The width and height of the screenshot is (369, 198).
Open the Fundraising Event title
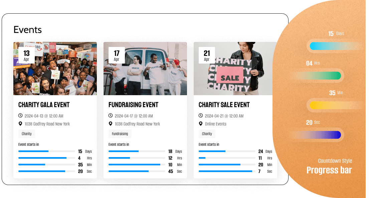[x=133, y=104]
